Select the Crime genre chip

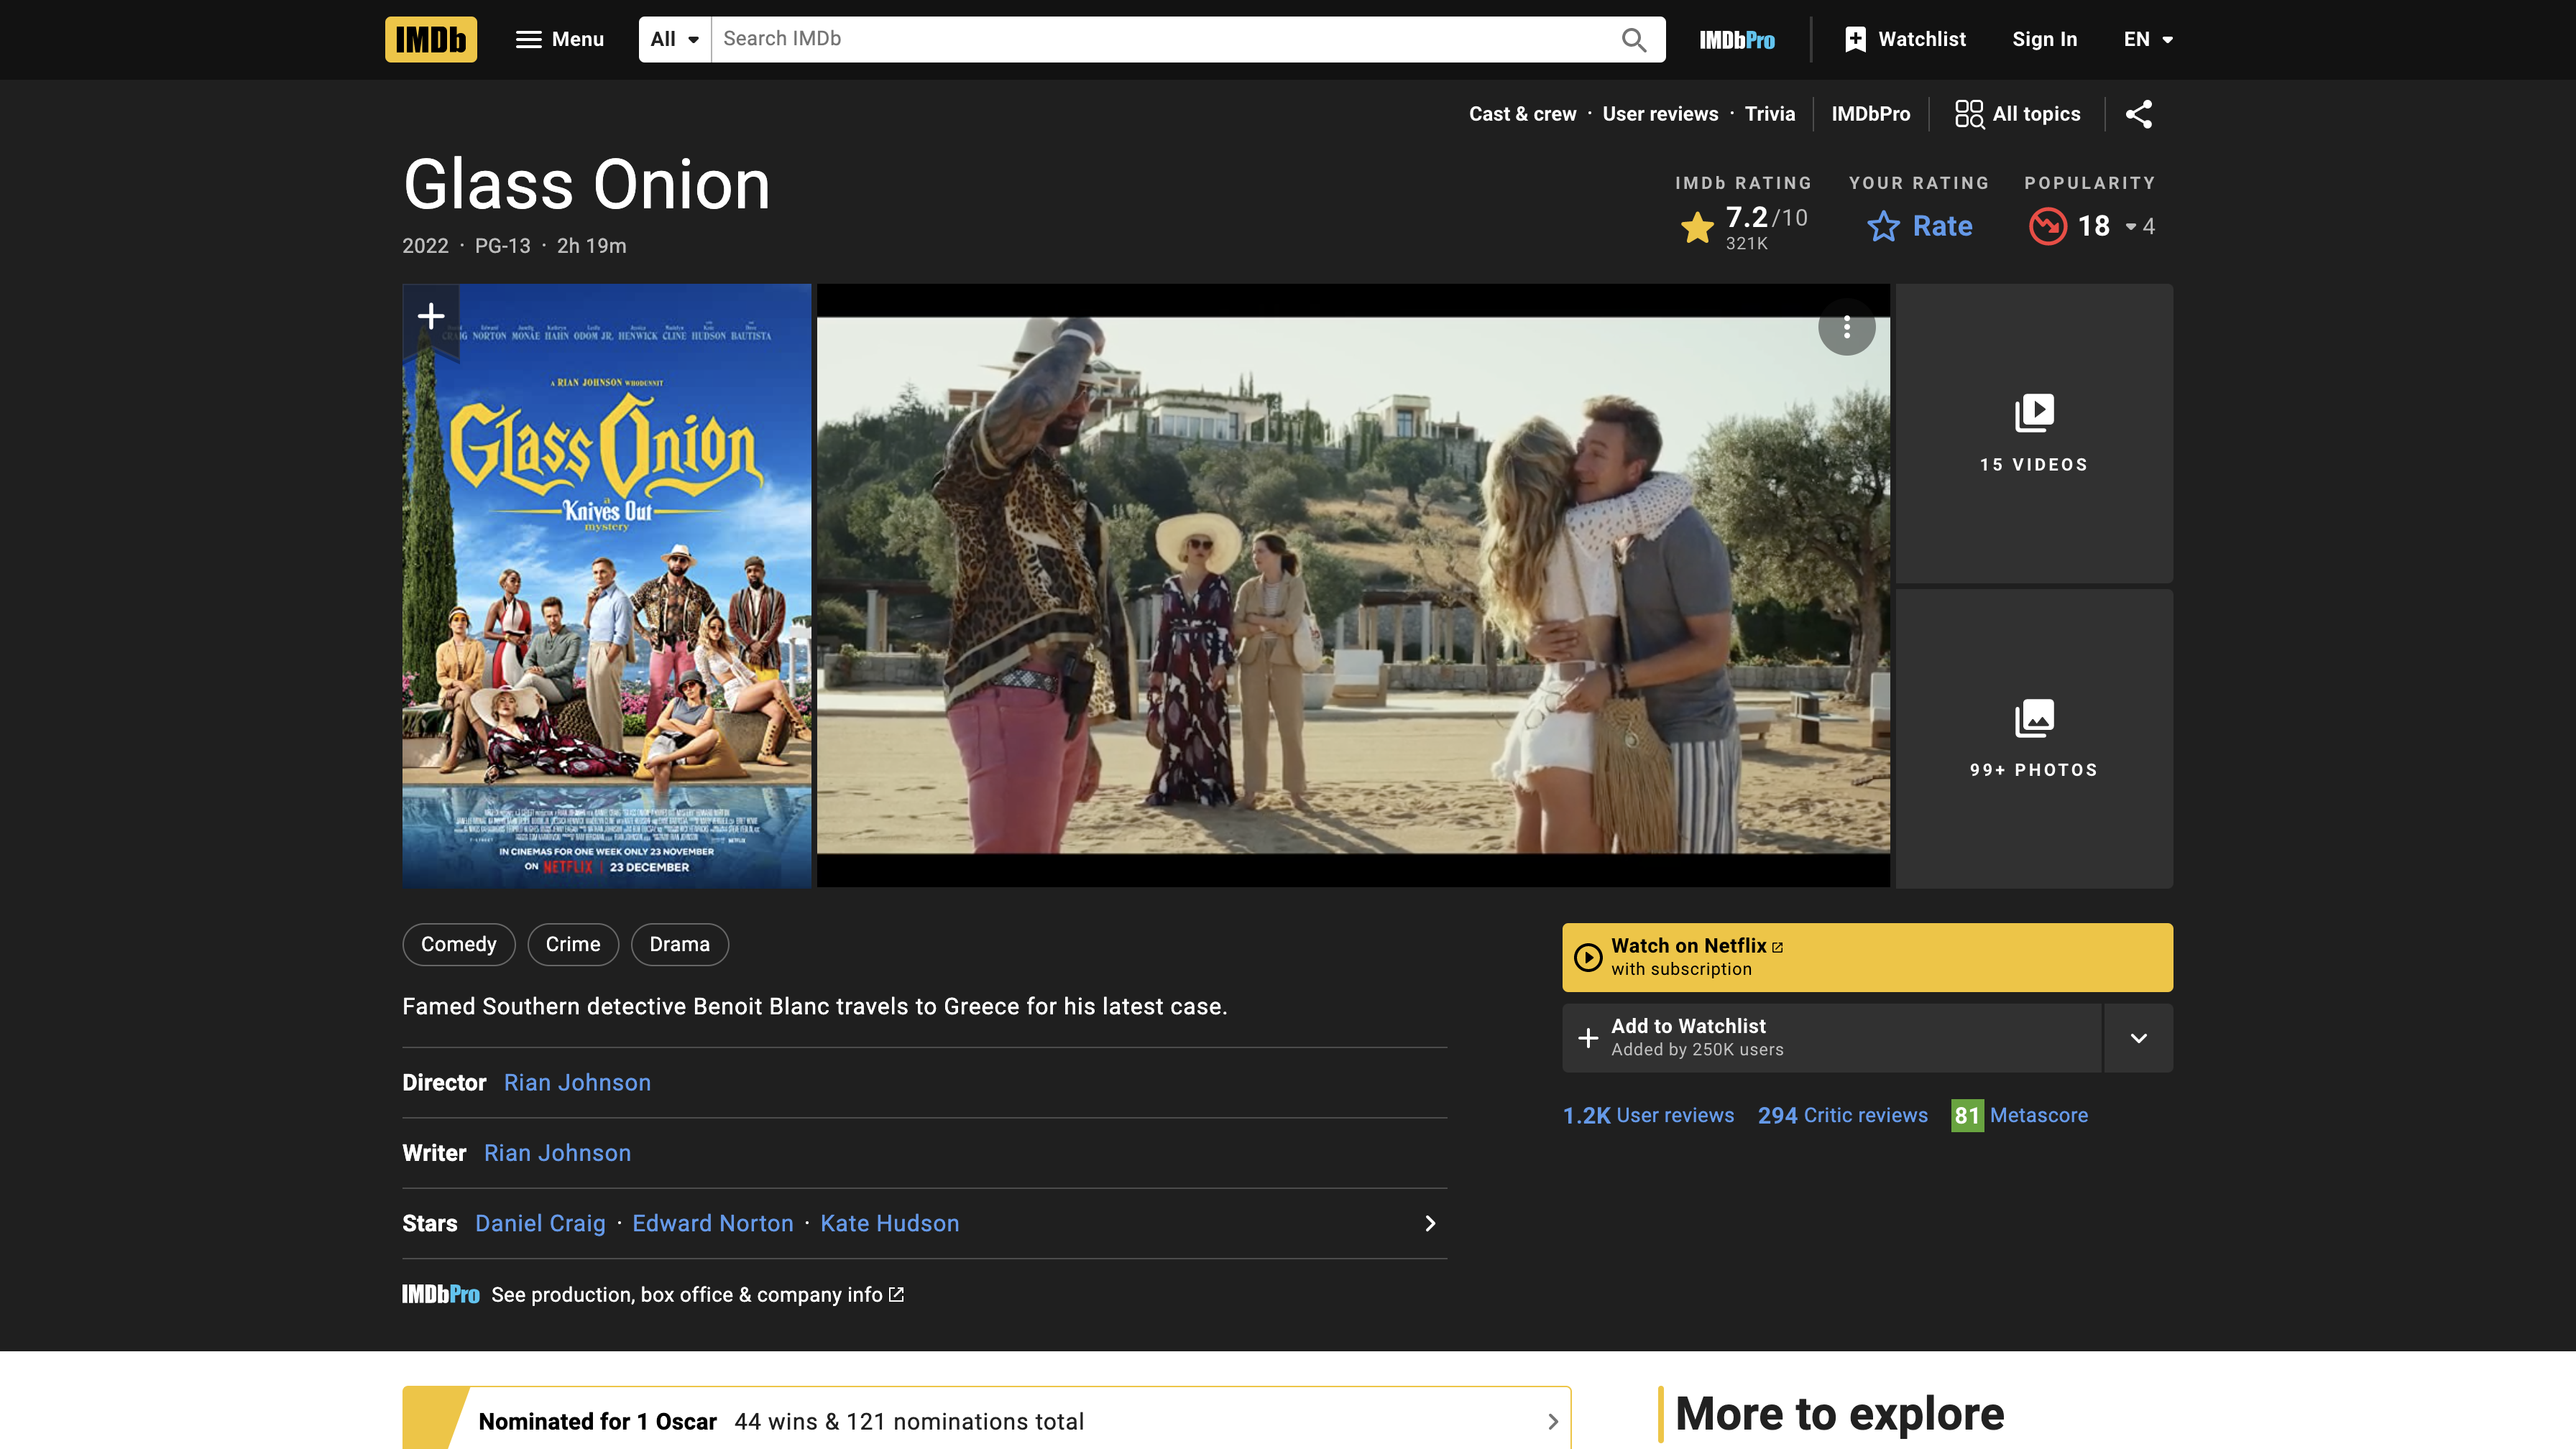573,945
